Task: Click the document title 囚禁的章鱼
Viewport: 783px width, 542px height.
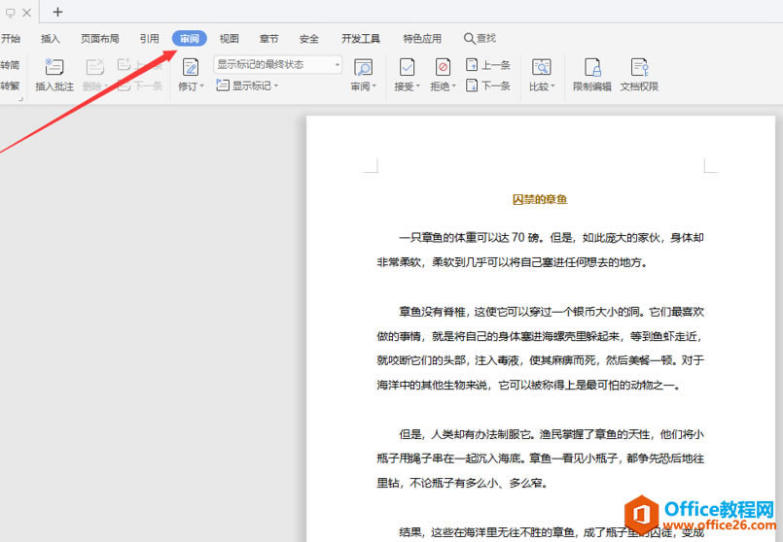Action: [x=540, y=200]
